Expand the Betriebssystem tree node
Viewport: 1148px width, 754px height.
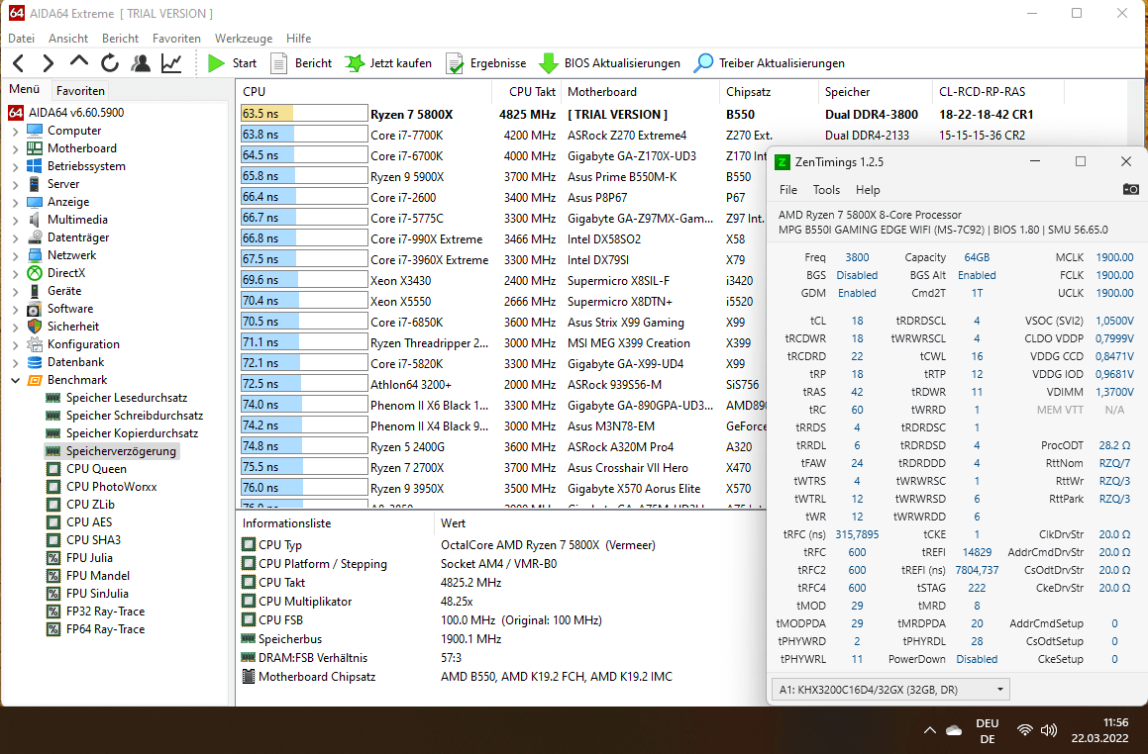tap(16, 167)
